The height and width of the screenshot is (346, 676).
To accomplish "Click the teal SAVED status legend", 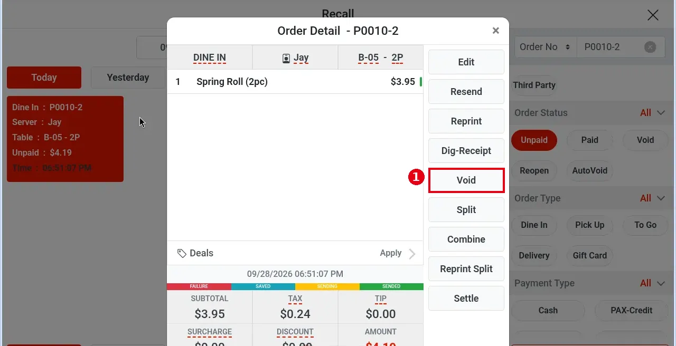I will (263, 286).
